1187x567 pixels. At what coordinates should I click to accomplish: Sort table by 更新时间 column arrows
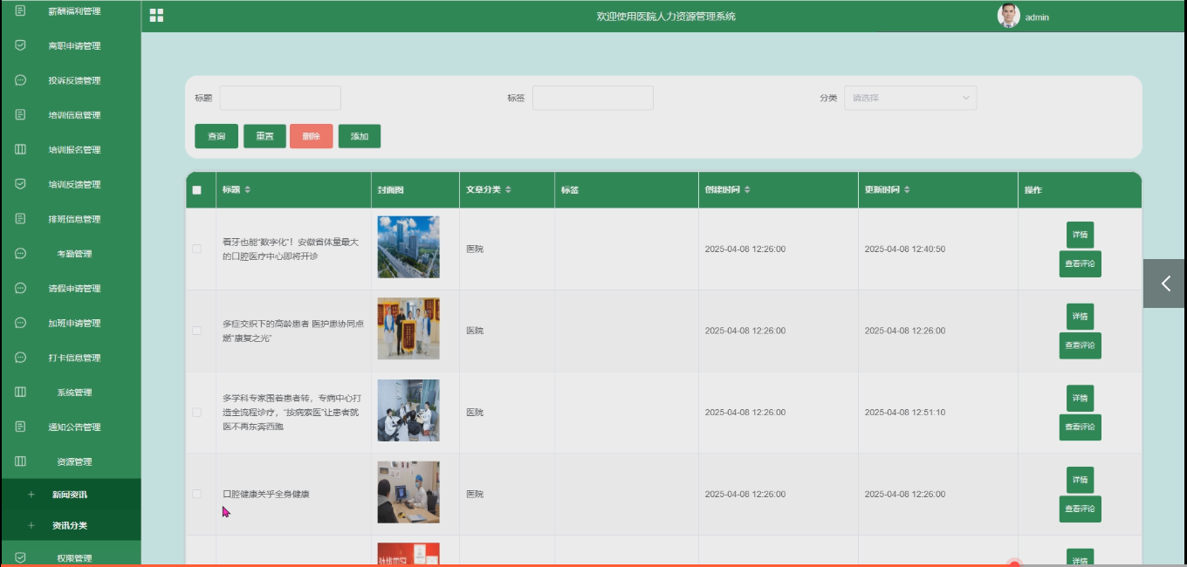click(907, 190)
